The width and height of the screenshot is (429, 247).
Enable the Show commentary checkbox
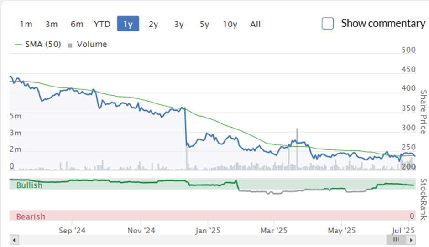click(328, 24)
